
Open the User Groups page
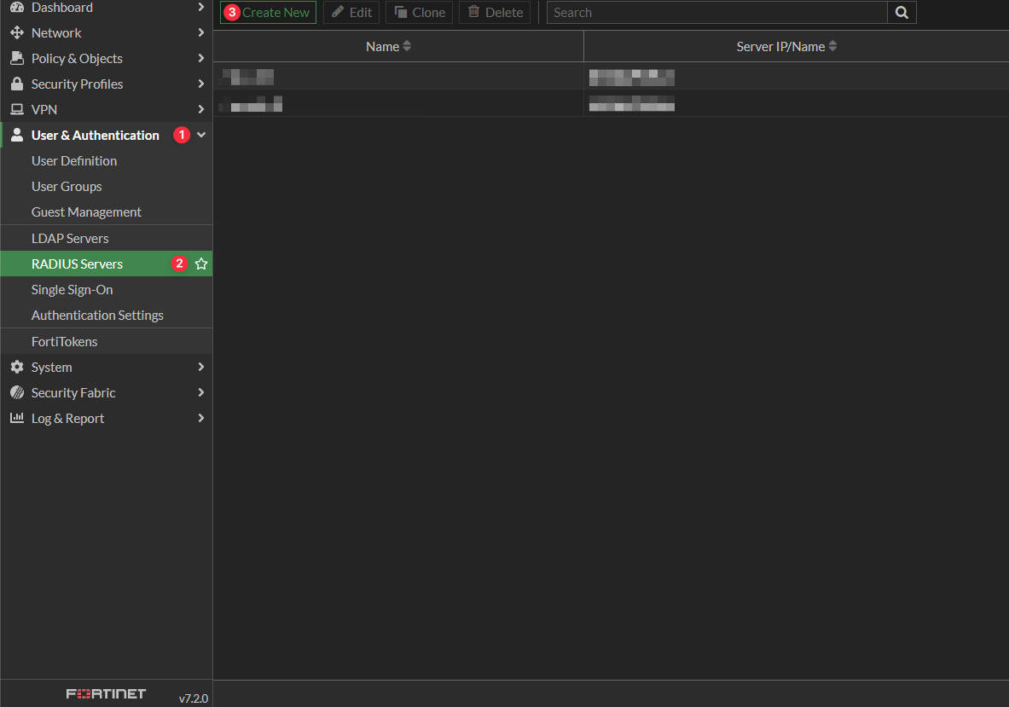coord(67,187)
